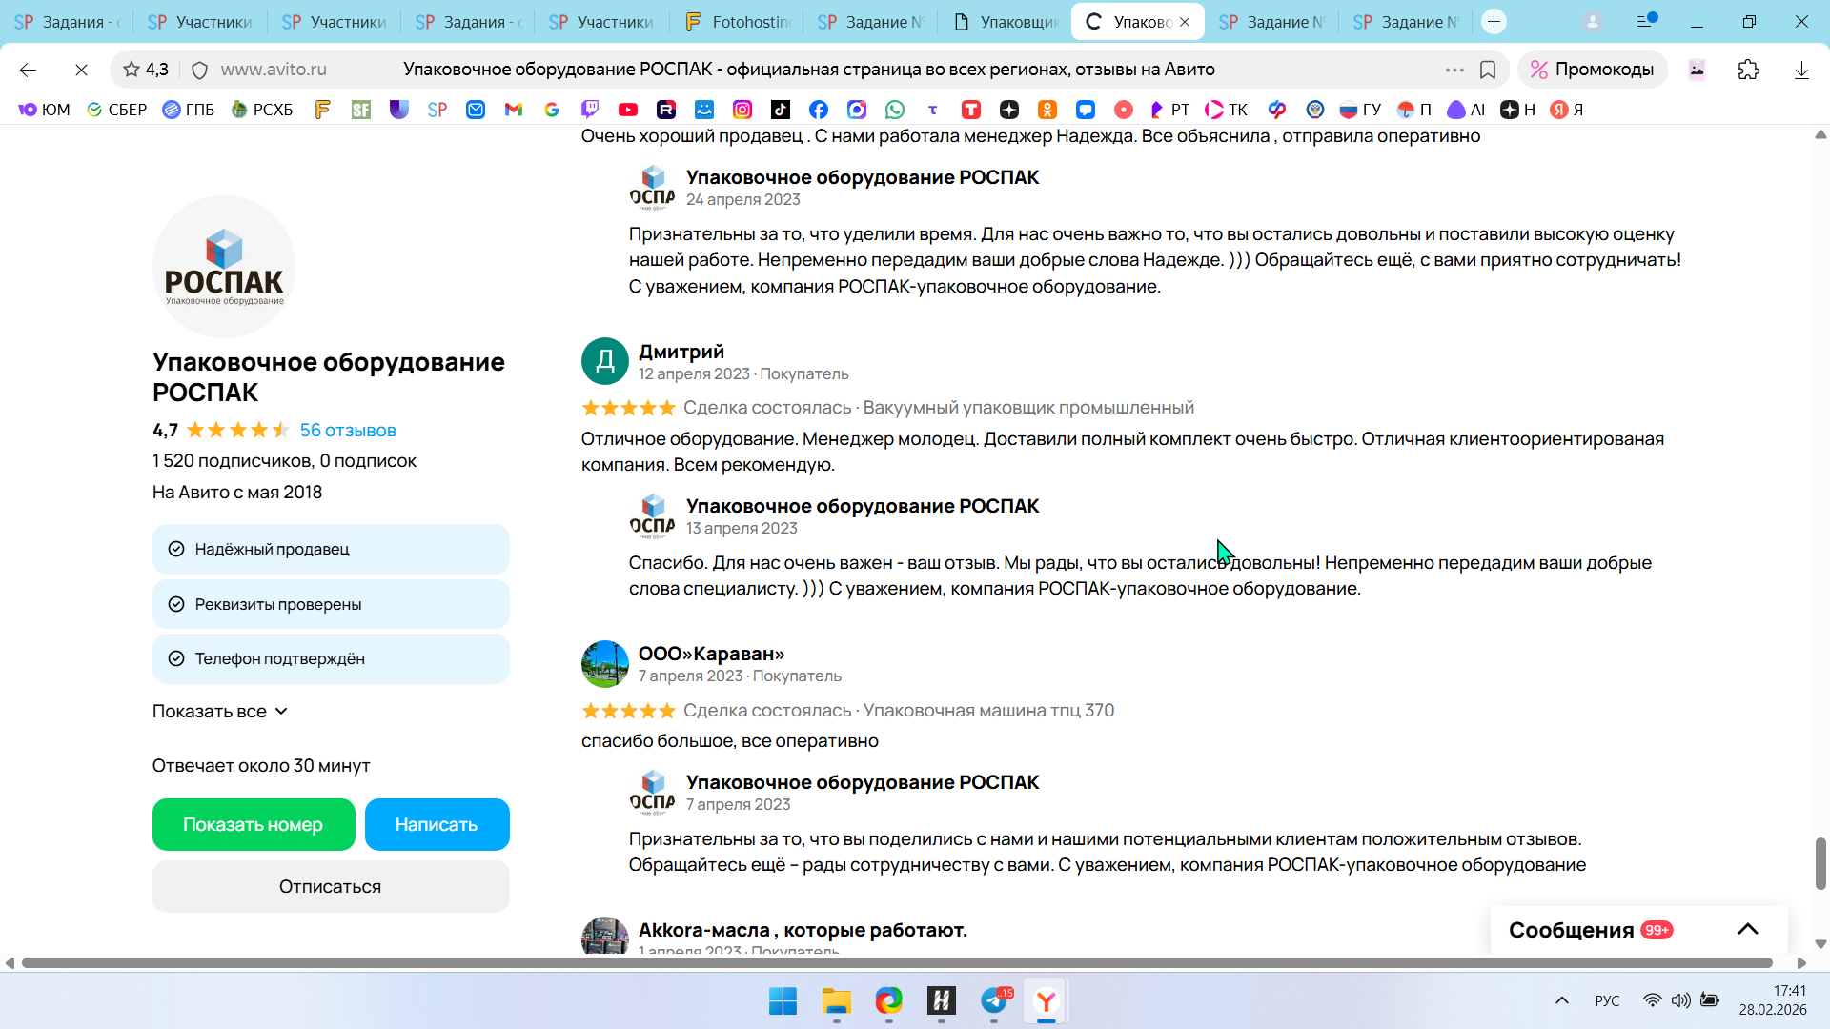Open the 56 отзывов reviews link
This screenshot has width=1830, height=1029.
pos(348,431)
